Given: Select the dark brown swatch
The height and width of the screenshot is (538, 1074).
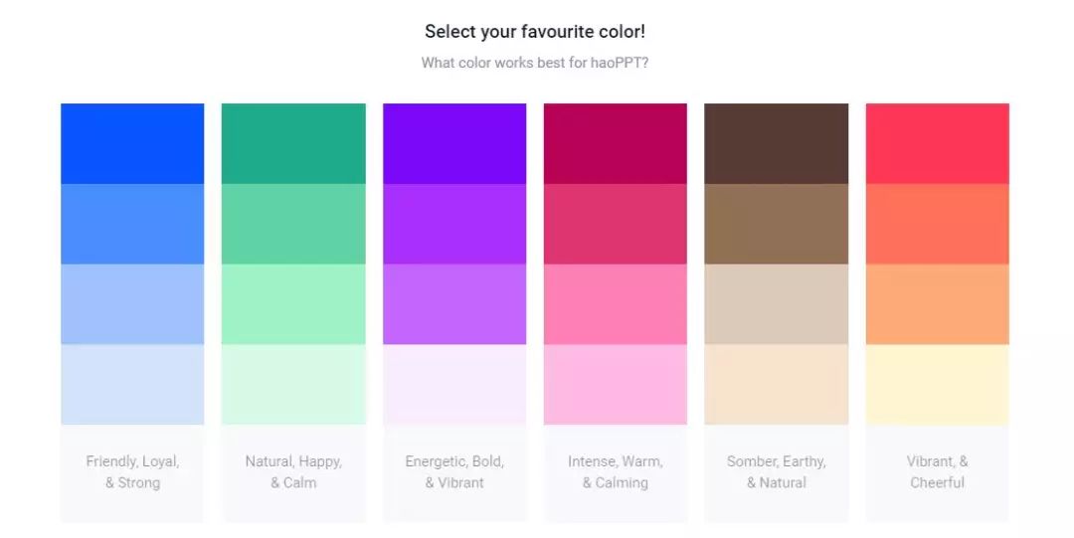Looking at the screenshot, I should (x=776, y=143).
